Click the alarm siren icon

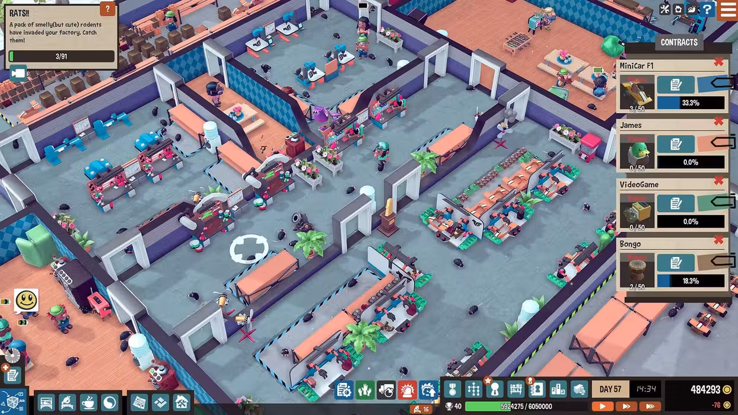(407, 390)
